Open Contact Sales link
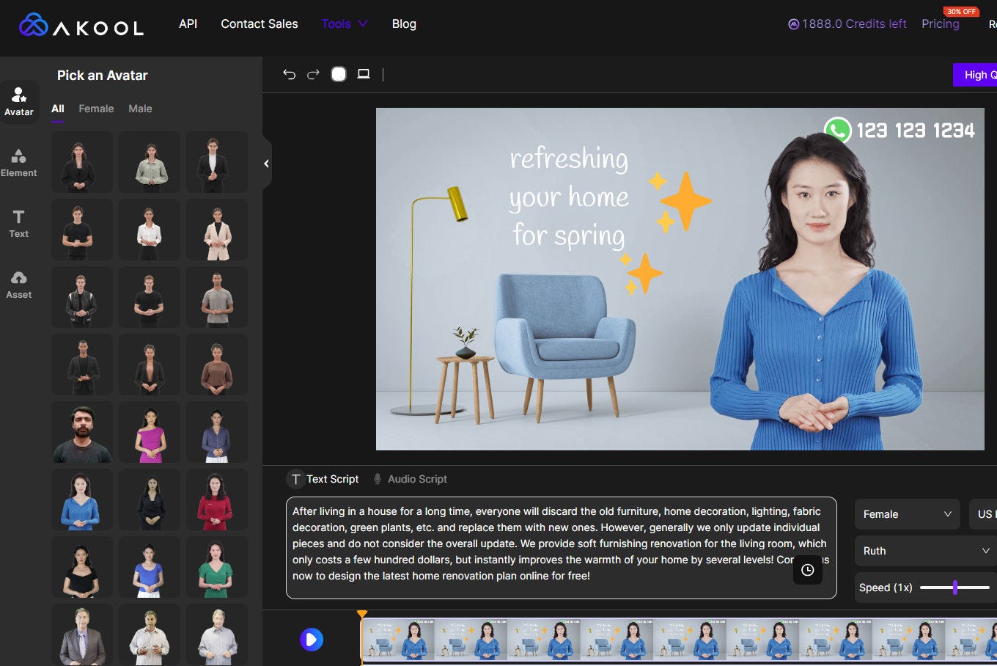Viewport: 997px width, 666px height. [260, 23]
